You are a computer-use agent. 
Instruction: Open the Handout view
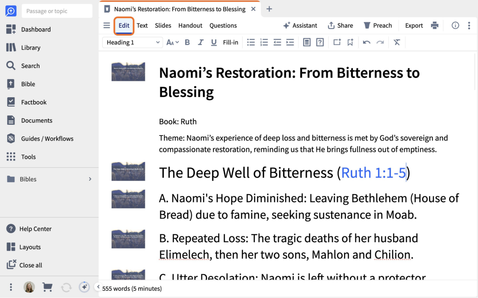190,25
